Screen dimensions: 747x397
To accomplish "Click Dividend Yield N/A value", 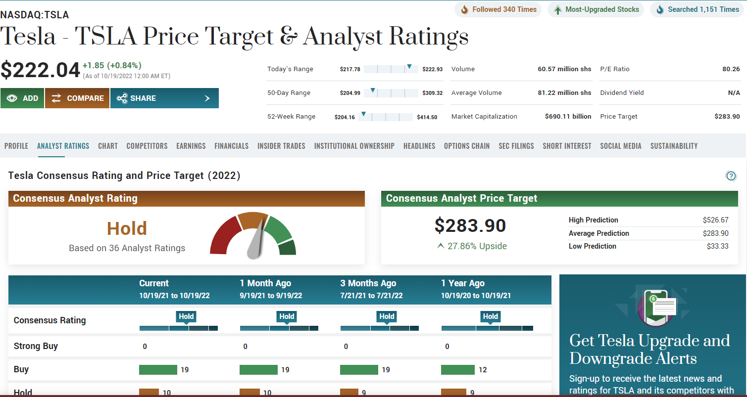I will click(734, 93).
